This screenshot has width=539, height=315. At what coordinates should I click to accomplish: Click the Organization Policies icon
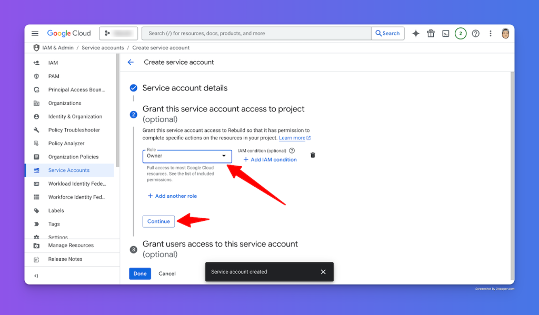pos(36,157)
